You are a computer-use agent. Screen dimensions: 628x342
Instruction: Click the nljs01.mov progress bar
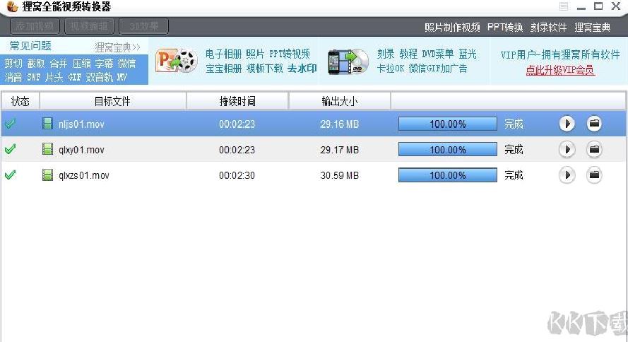(x=447, y=124)
